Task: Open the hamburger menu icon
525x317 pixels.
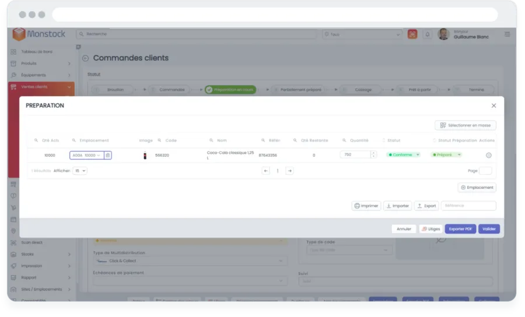Action: point(508,34)
